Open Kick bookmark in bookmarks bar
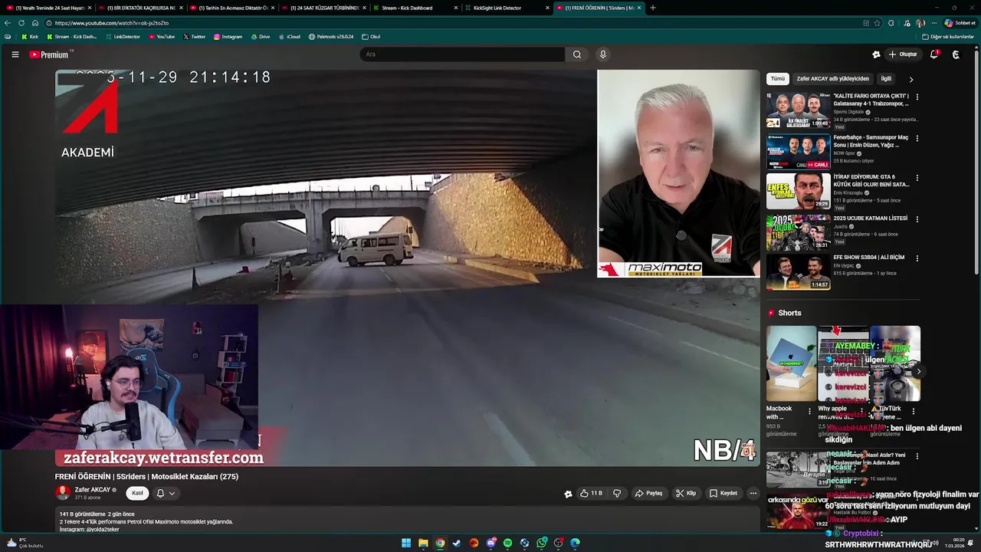 [30, 37]
